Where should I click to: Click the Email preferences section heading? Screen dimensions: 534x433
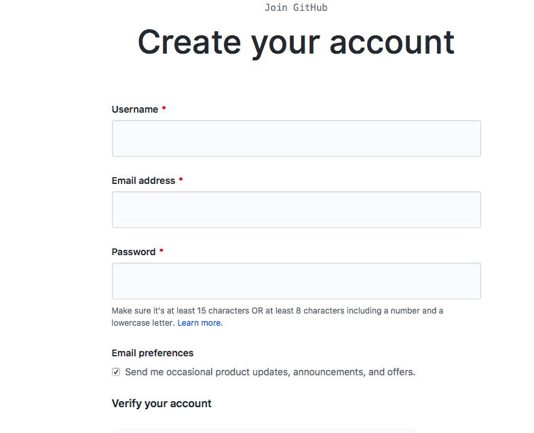[153, 353]
